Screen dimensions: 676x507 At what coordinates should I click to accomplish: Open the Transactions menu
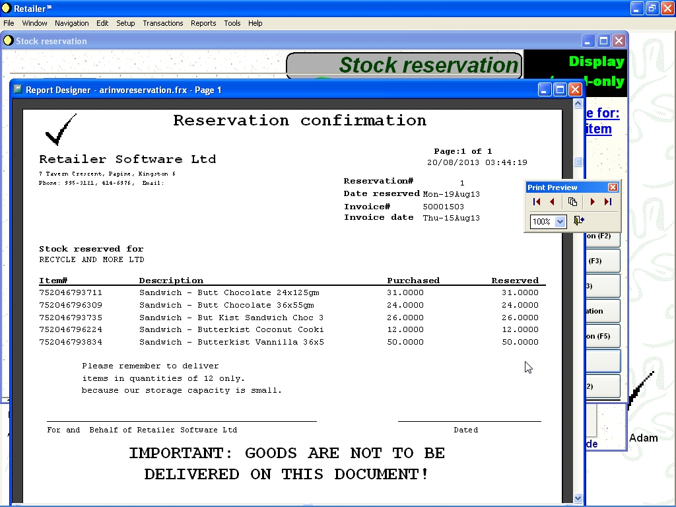pyautogui.click(x=162, y=23)
